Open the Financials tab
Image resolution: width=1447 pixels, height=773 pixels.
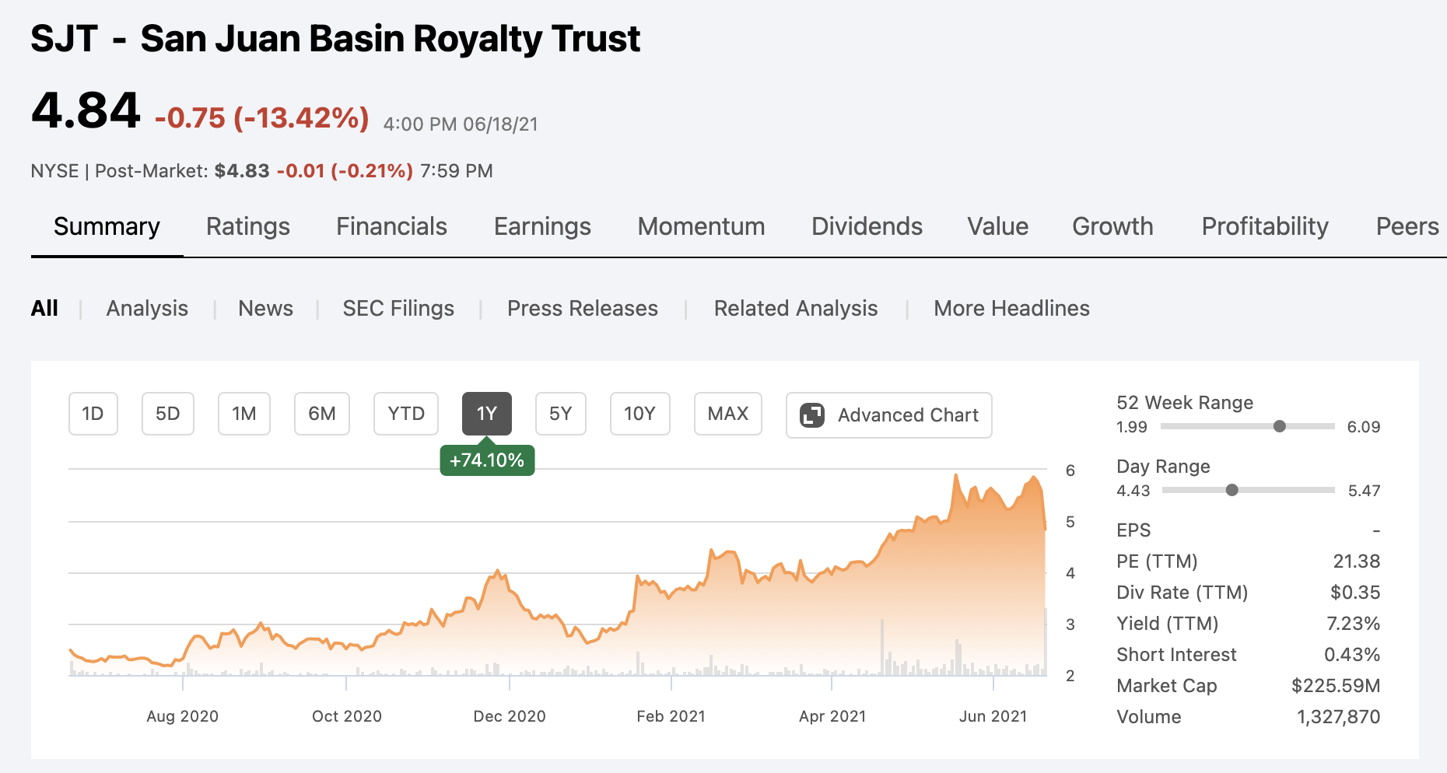coord(391,226)
